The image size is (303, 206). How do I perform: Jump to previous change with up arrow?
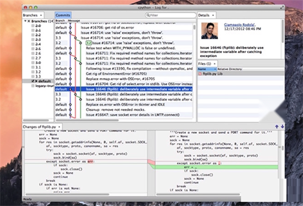click(x=277, y=127)
